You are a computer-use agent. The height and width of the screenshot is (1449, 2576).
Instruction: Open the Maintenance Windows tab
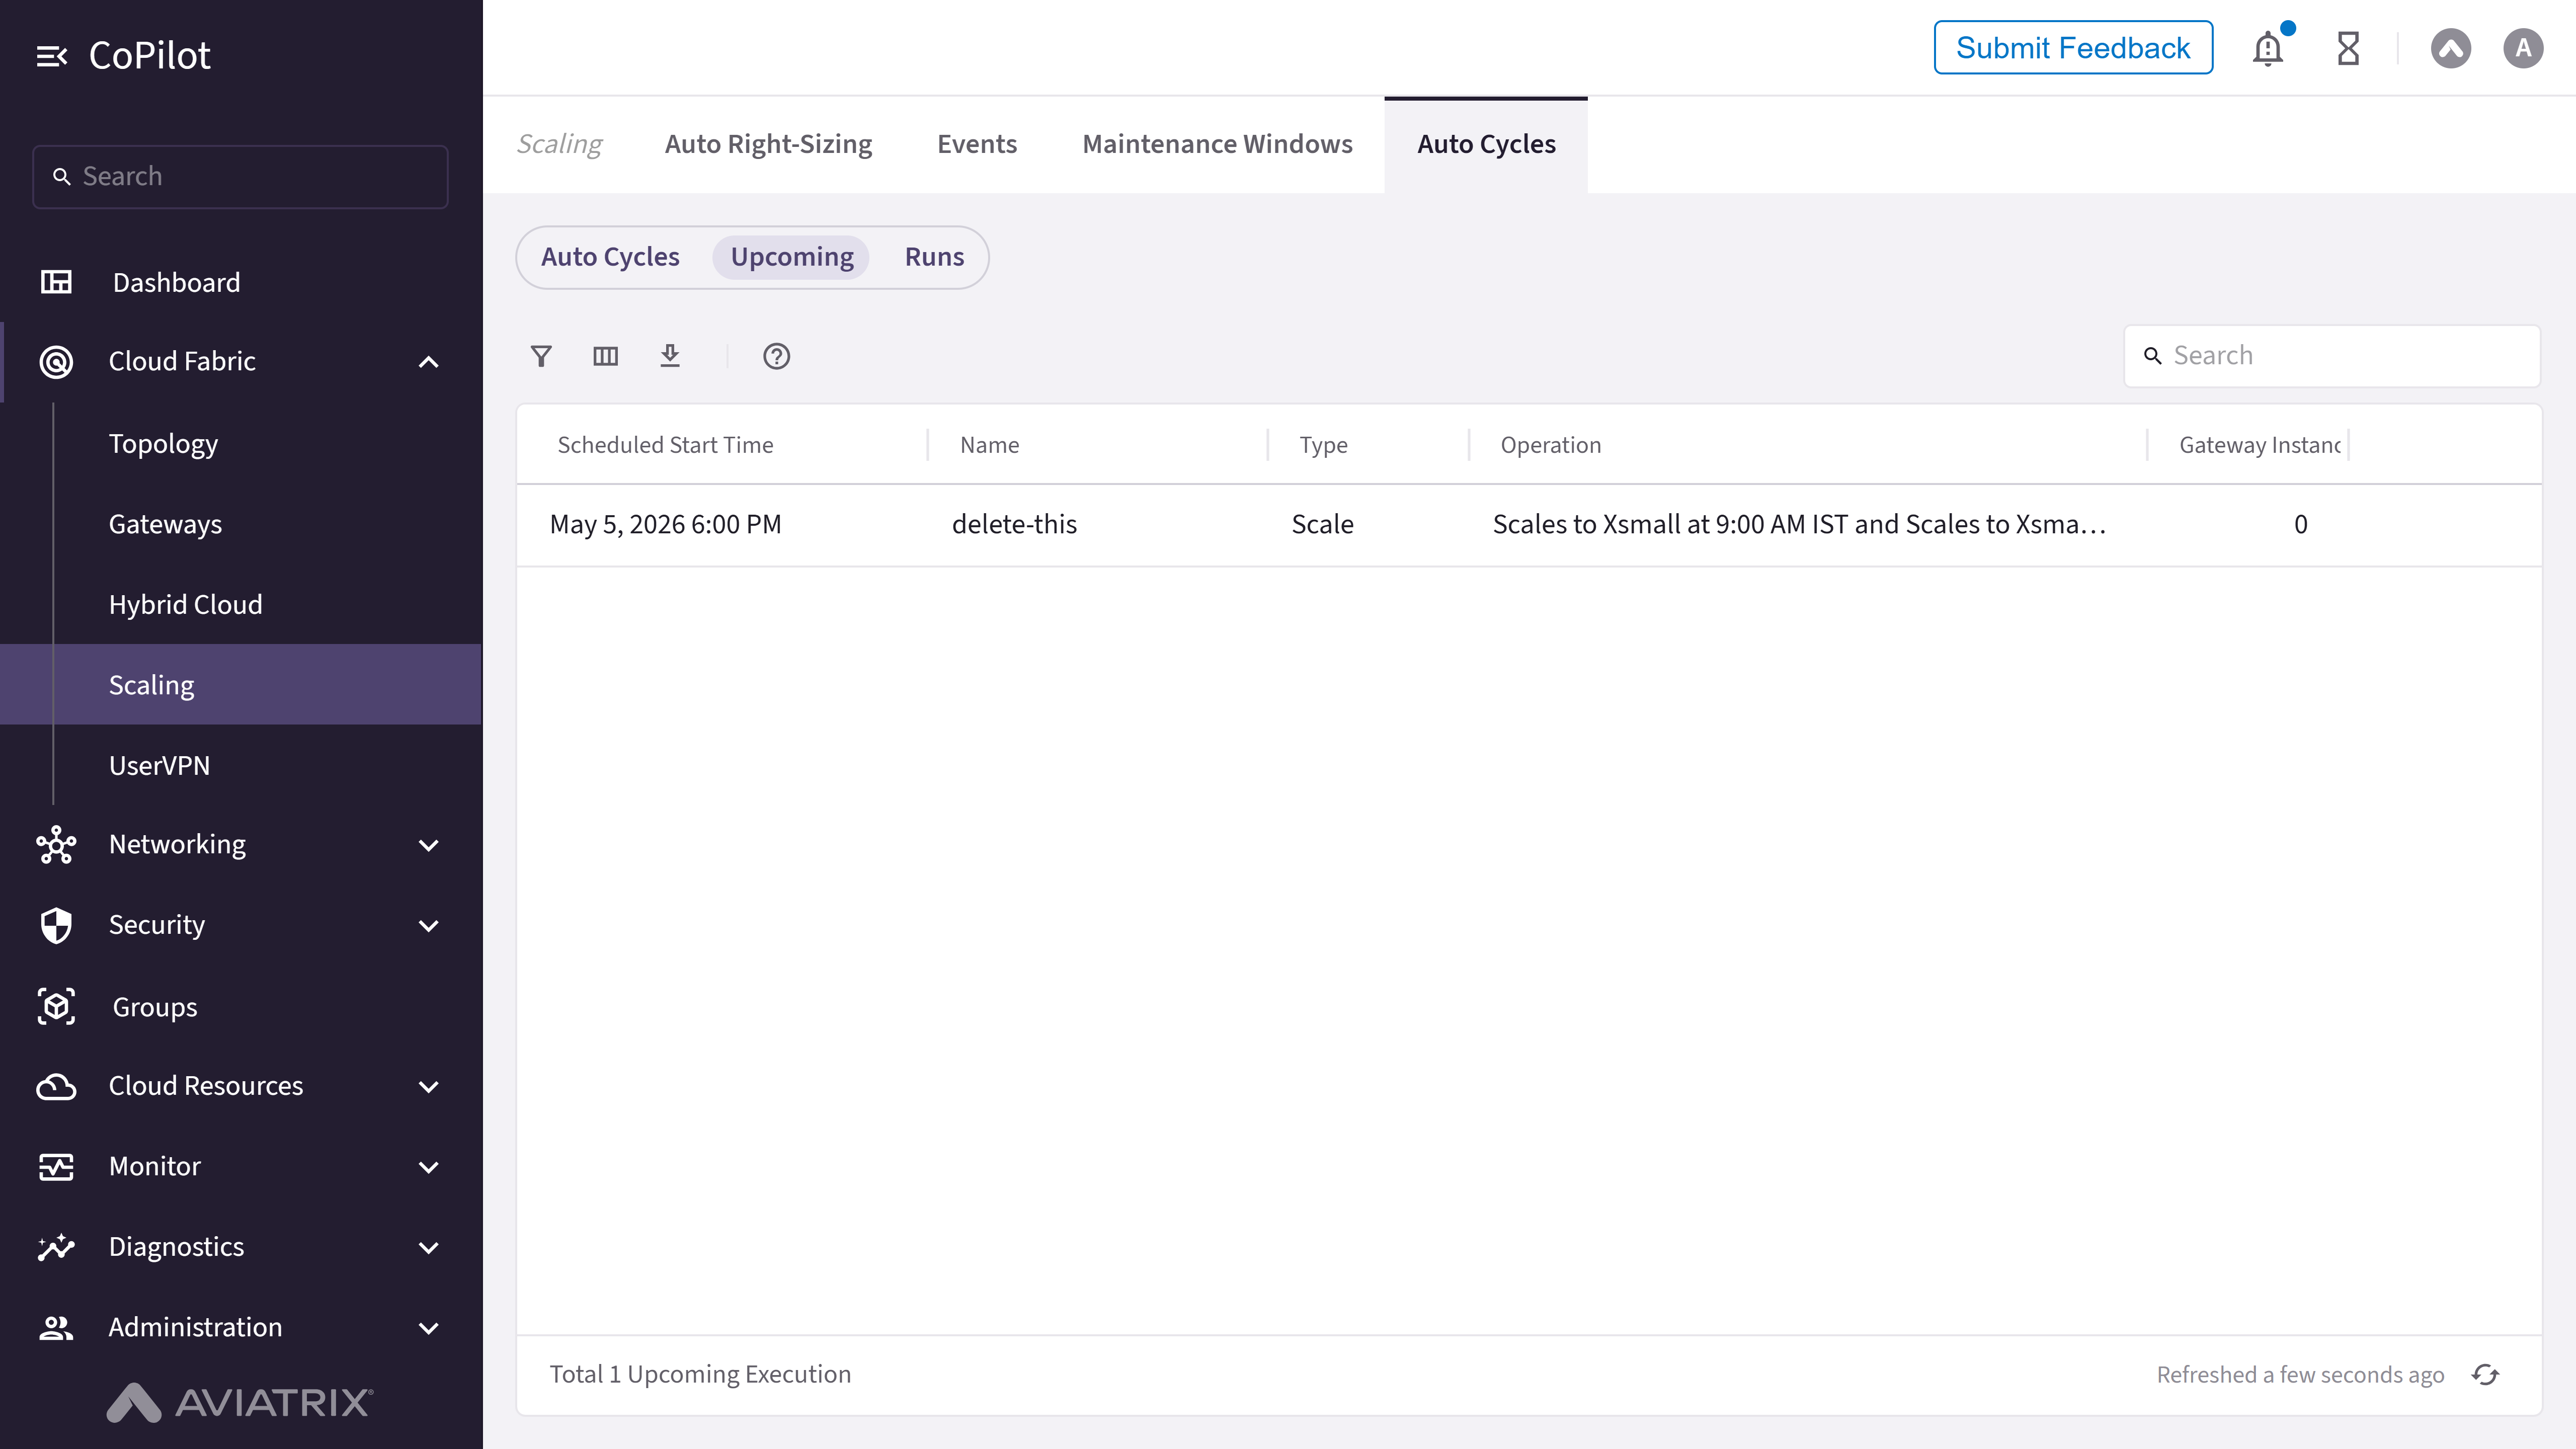point(1217,145)
